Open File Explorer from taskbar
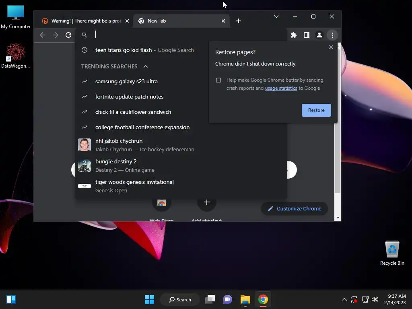This screenshot has height=309, width=412. click(x=245, y=299)
